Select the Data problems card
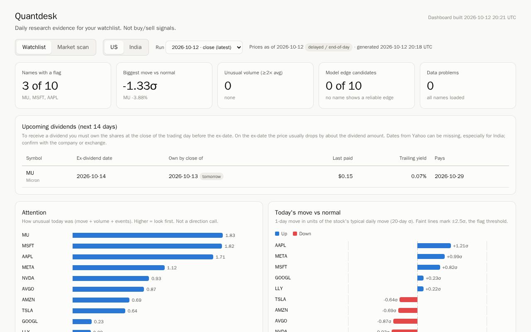This screenshot has height=332, width=531. [x=468, y=85]
